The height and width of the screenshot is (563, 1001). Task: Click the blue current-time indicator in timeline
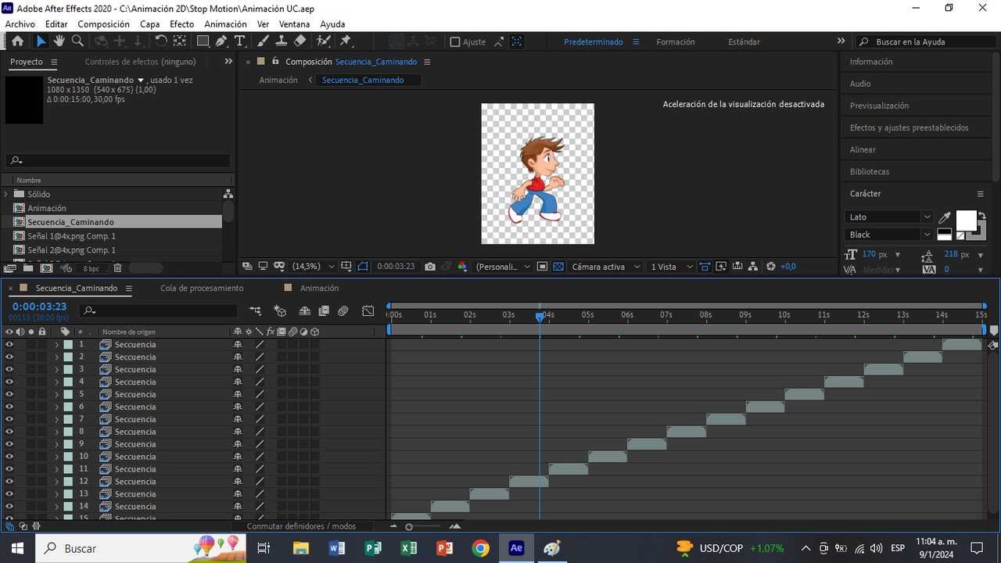tap(539, 317)
